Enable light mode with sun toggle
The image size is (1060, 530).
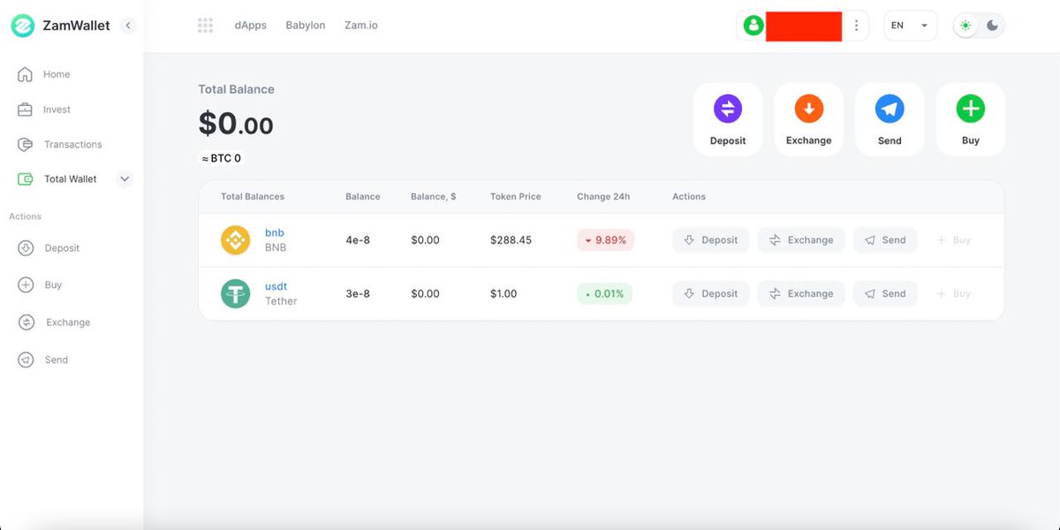click(x=967, y=25)
